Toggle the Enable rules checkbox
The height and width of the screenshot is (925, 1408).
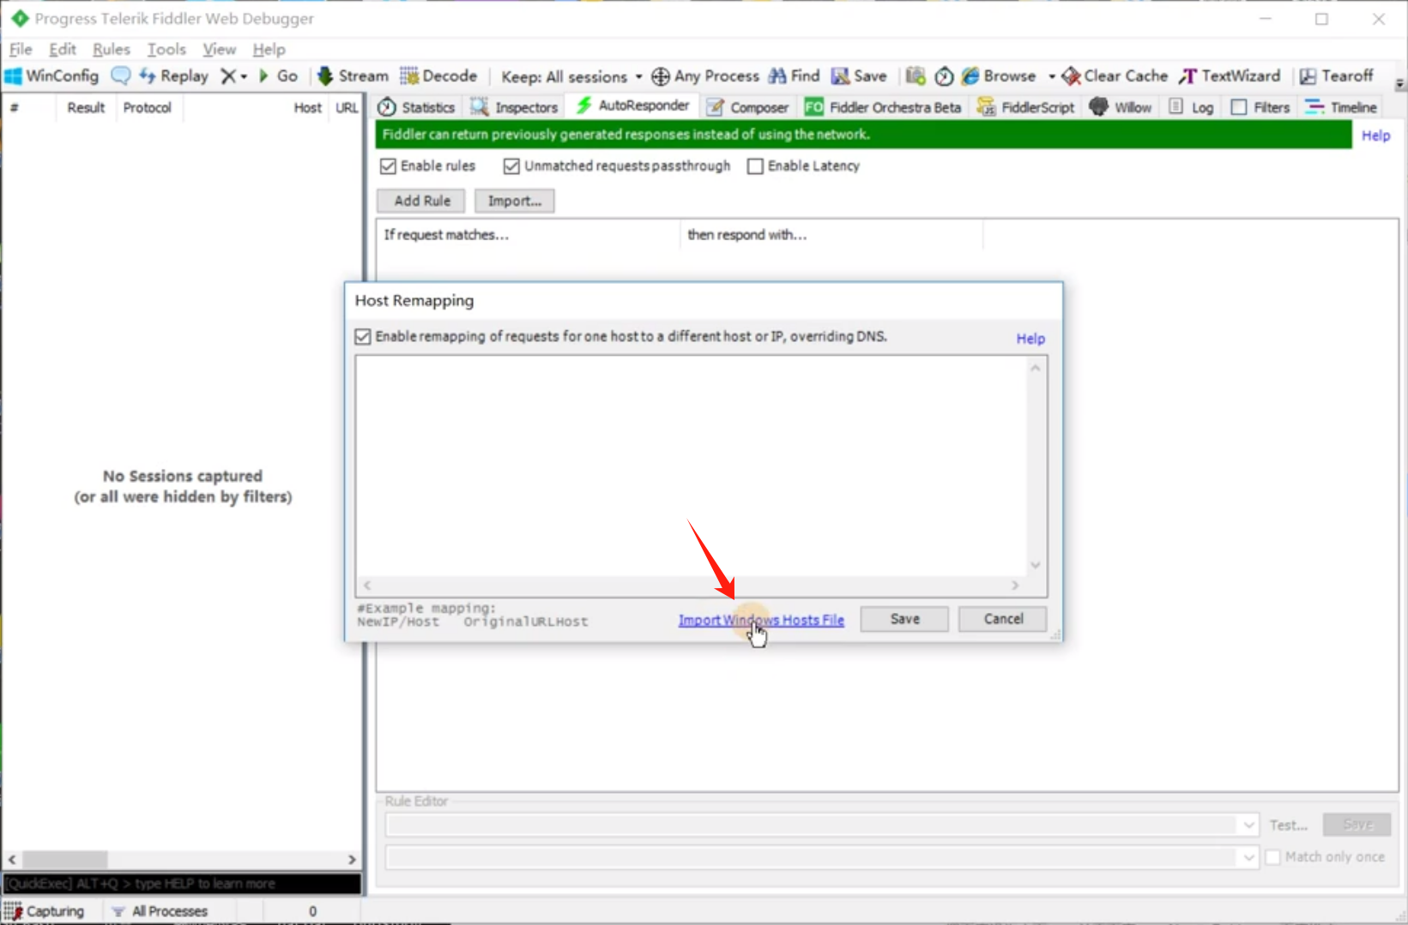(388, 166)
